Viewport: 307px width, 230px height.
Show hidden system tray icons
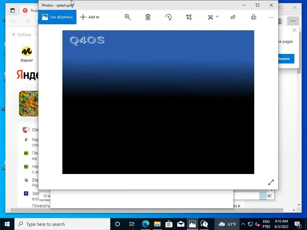pyautogui.click(x=243, y=224)
